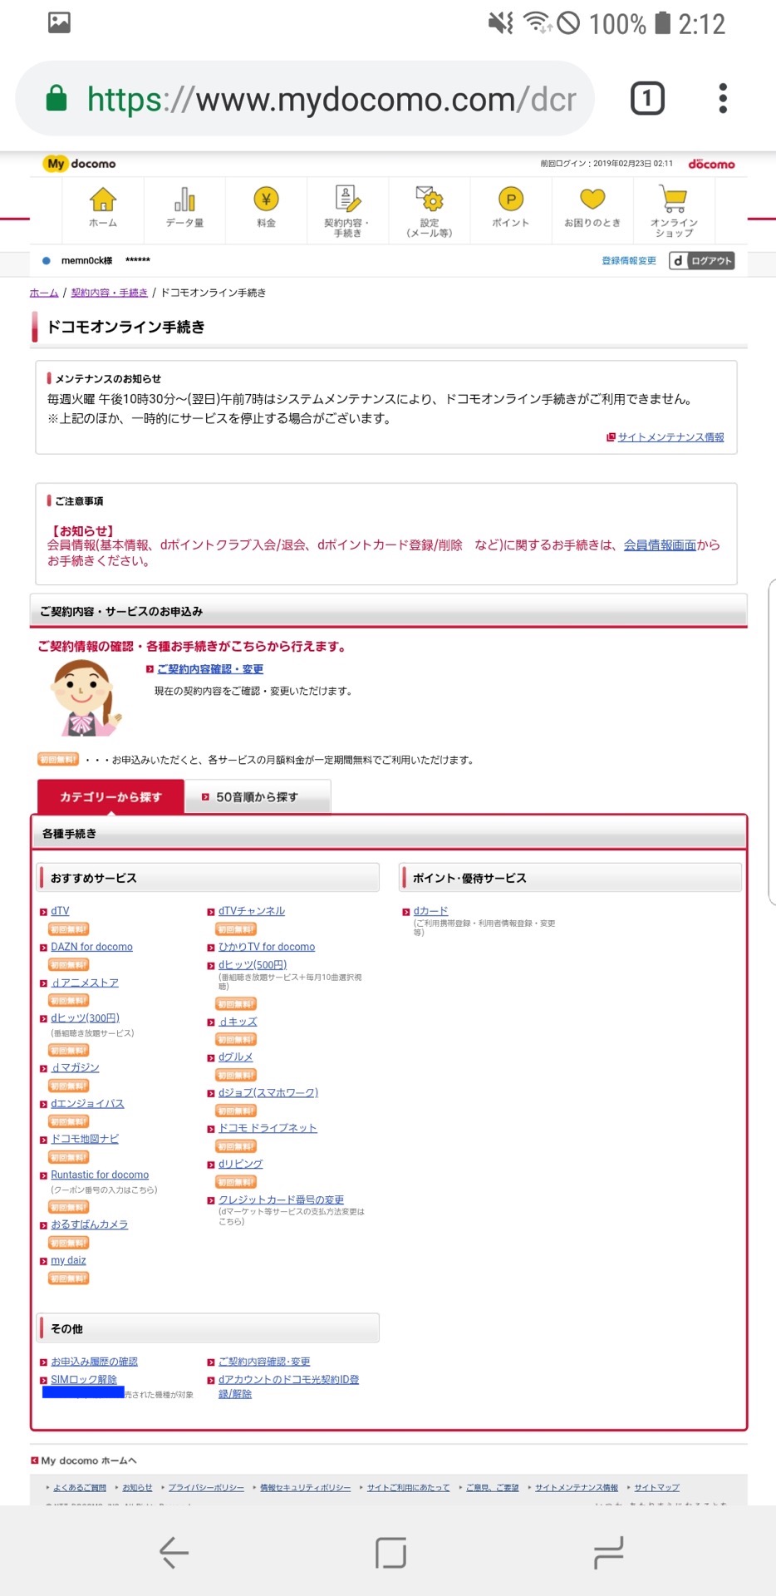Open the Chrome tab switcher

tap(648, 99)
